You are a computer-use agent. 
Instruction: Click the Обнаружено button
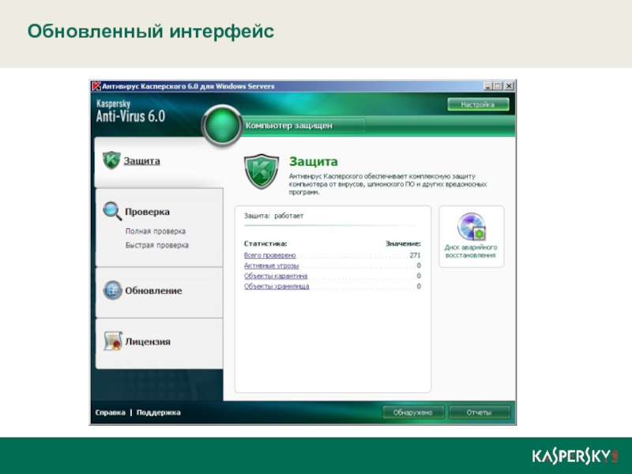(x=412, y=412)
